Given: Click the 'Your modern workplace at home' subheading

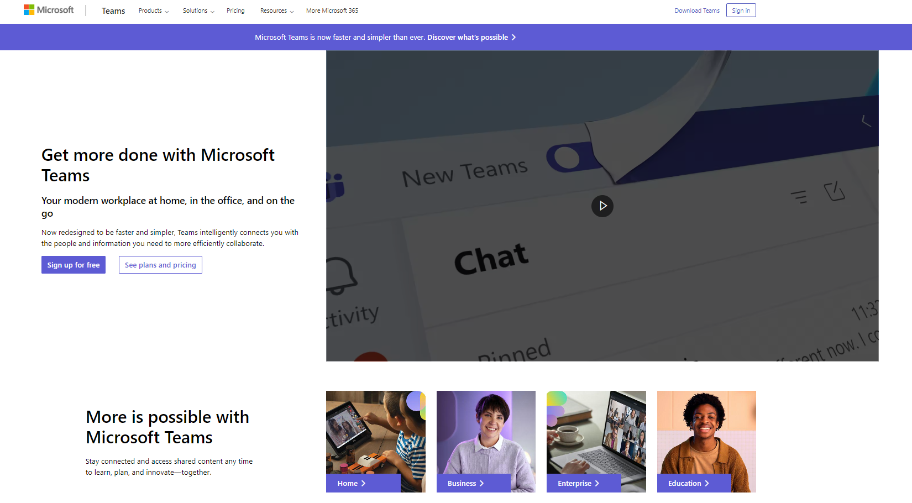Looking at the screenshot, I should [x=168, y=207].
